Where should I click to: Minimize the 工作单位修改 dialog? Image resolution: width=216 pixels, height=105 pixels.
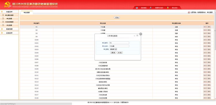click(x=134, y=36)
